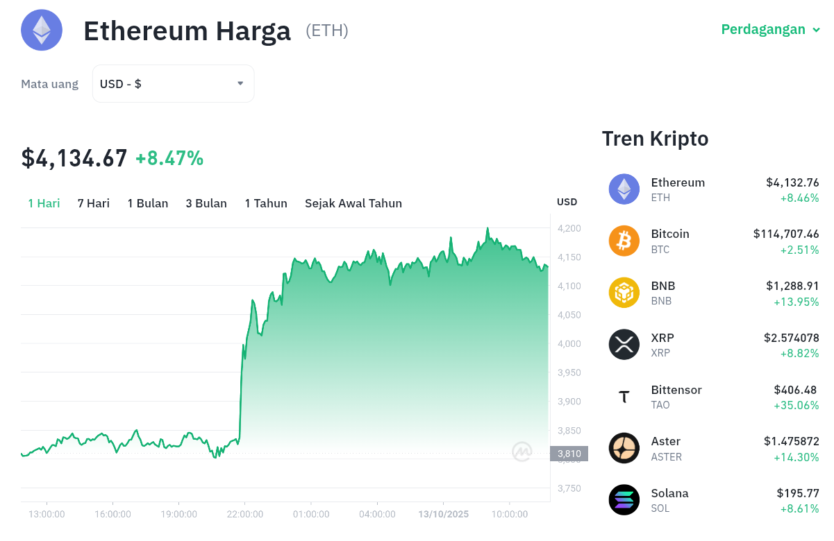Select the 1 Tahun timeframe
Screen dimensions: 834x541
tap(266, 203)
